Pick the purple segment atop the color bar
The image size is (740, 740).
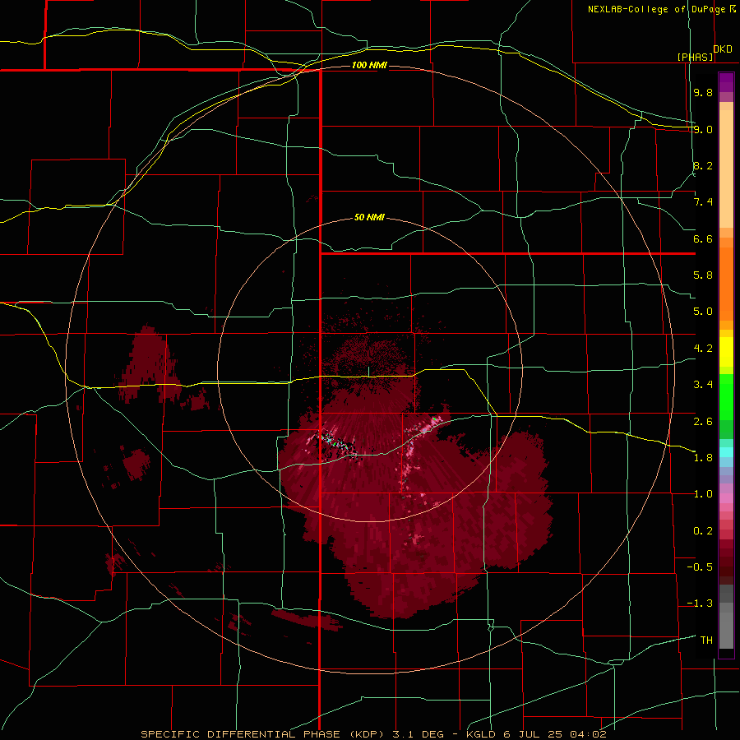pos(726,82)
